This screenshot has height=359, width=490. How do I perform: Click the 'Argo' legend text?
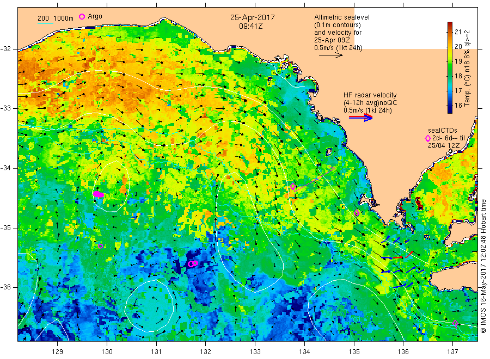coord(95,16)
